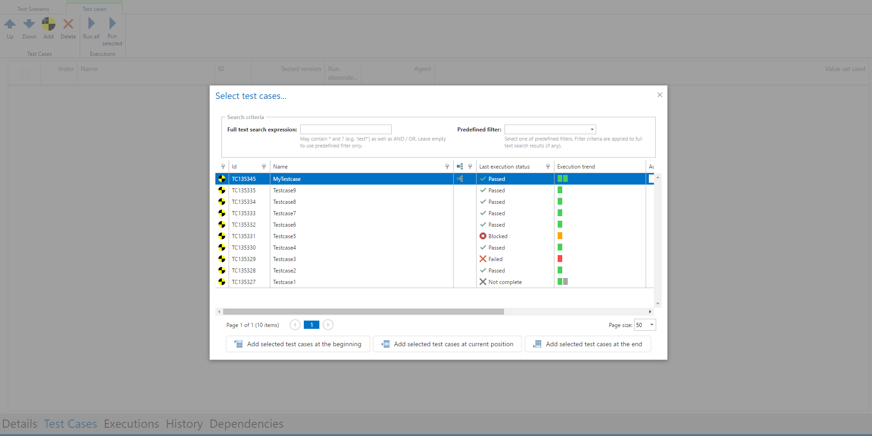872x436 pixels.
Task: Switch to the Executions tab
Action: pyautogui.click(x=132, y=424)
